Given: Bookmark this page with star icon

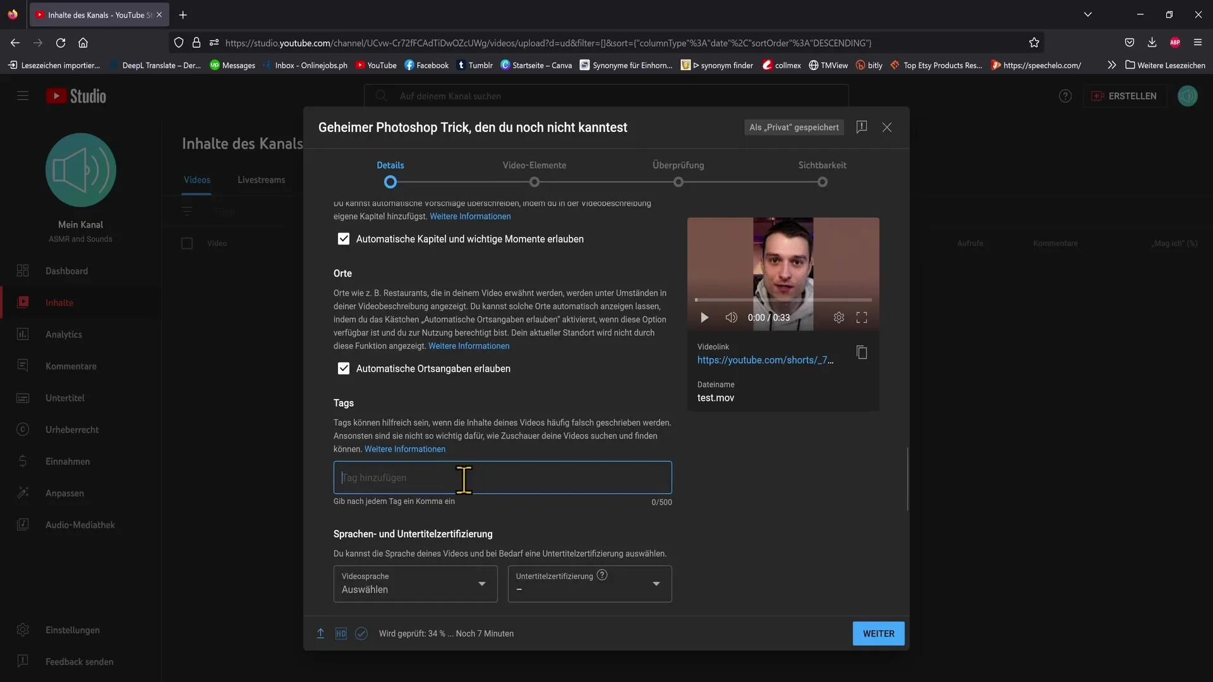Looking at the screenshot, I should click(1034, 43).
